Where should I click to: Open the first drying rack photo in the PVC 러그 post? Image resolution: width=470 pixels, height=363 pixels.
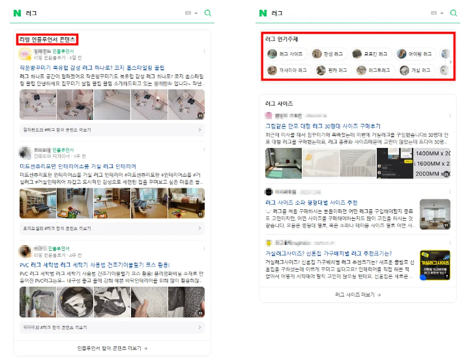pos(38,302)
